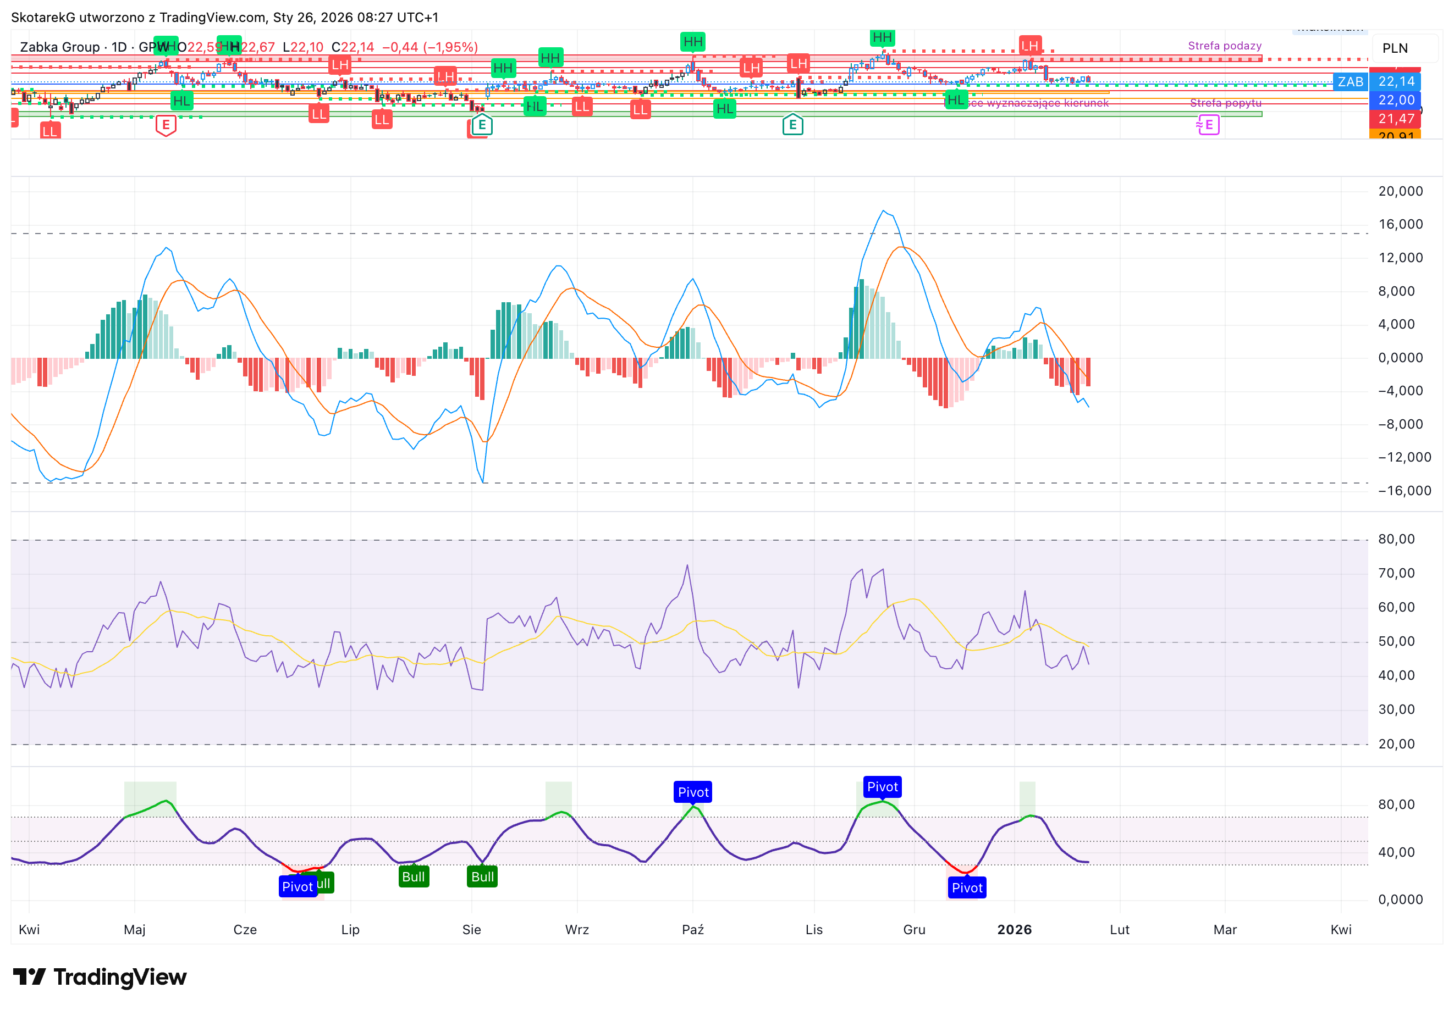
Task: Click the 50,00 value on RSI scale
Action: tap(1396, 641)
